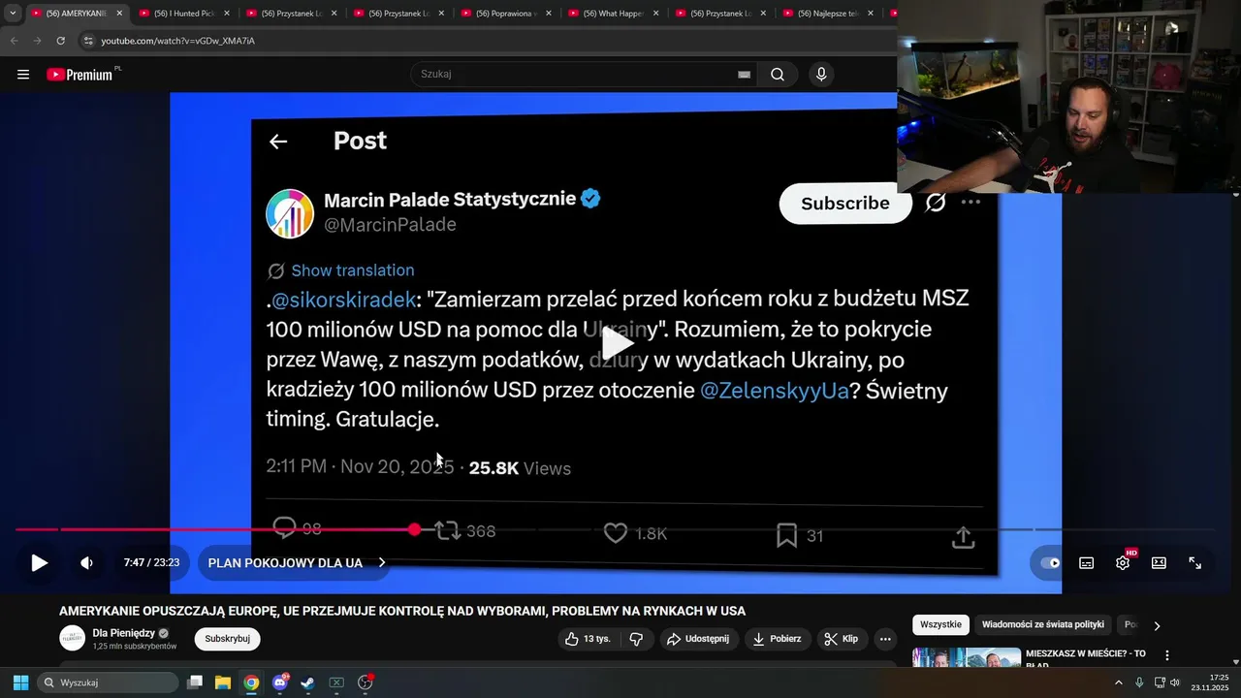1241x698 pixels.
Task: Open player settings gear
Action: 1123,562
